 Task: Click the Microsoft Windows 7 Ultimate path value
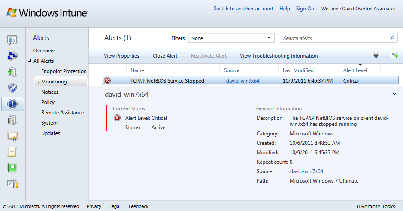coord(324,181)
